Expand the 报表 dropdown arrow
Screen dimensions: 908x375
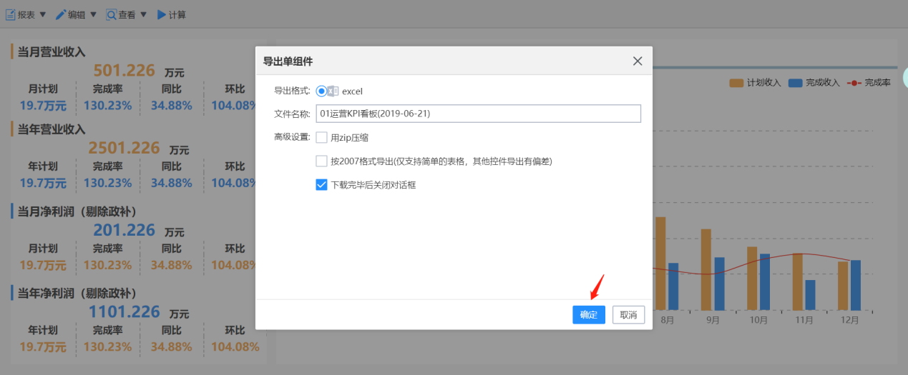[x=42, y=14]
